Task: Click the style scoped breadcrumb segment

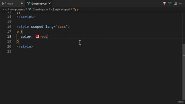Action: click(x=62, y=10)
